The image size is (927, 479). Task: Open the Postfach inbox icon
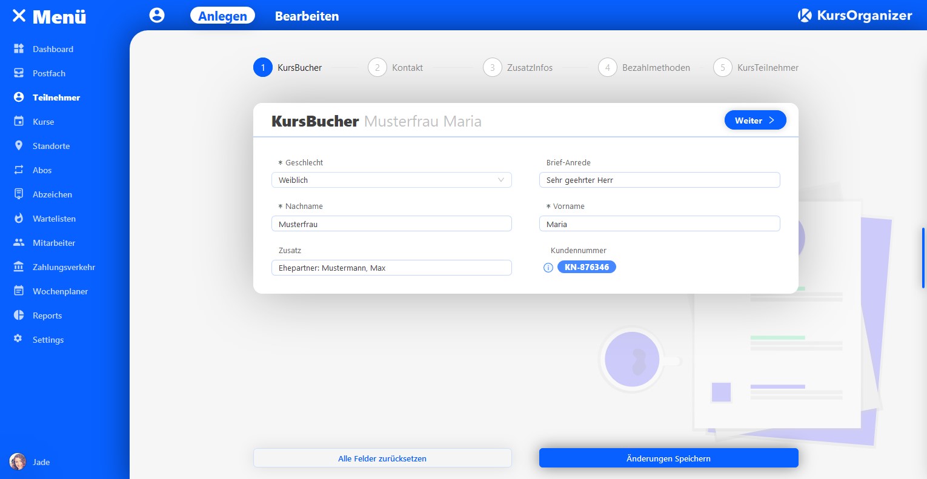(x=19, y=73)
